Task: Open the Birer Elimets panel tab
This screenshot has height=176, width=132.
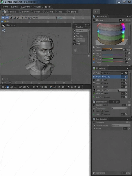Action: click(100, 68)
